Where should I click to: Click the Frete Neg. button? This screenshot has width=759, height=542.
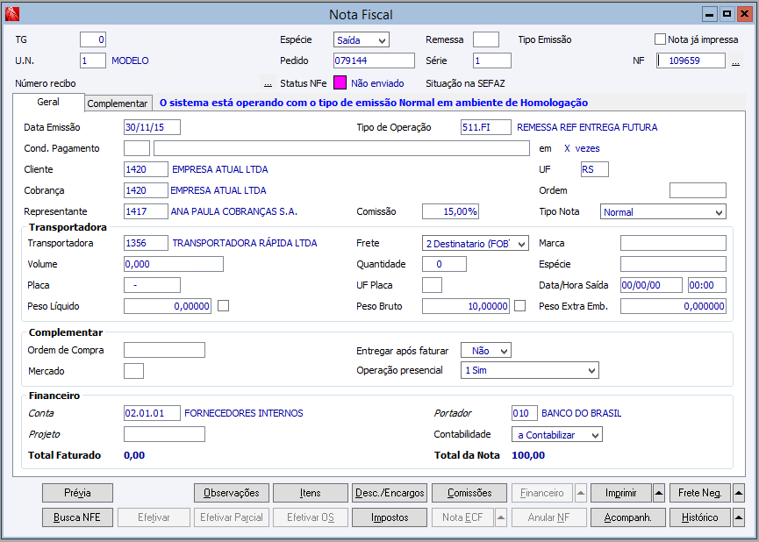(x=700, y=493)
